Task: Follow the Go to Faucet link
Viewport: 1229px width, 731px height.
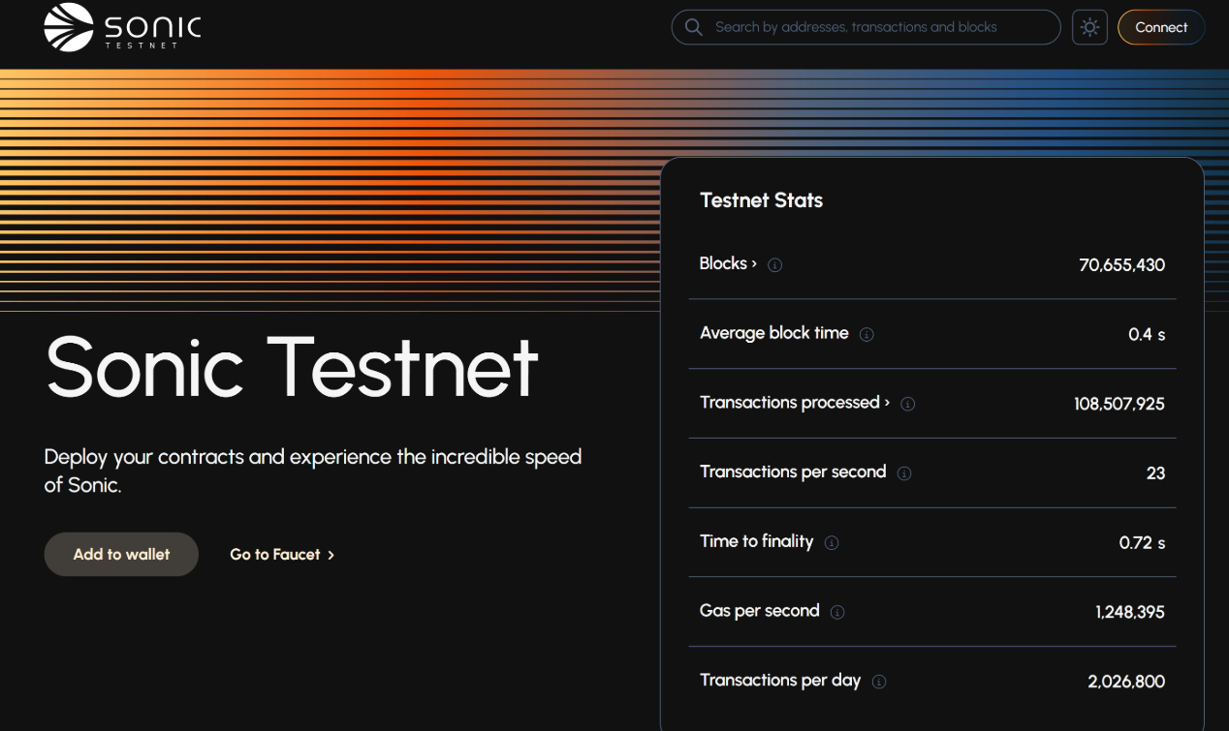Action: click(274, 555)
